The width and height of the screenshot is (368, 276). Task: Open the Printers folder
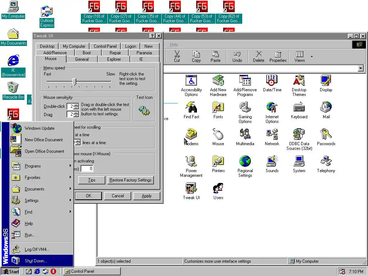tap(218, 164)
